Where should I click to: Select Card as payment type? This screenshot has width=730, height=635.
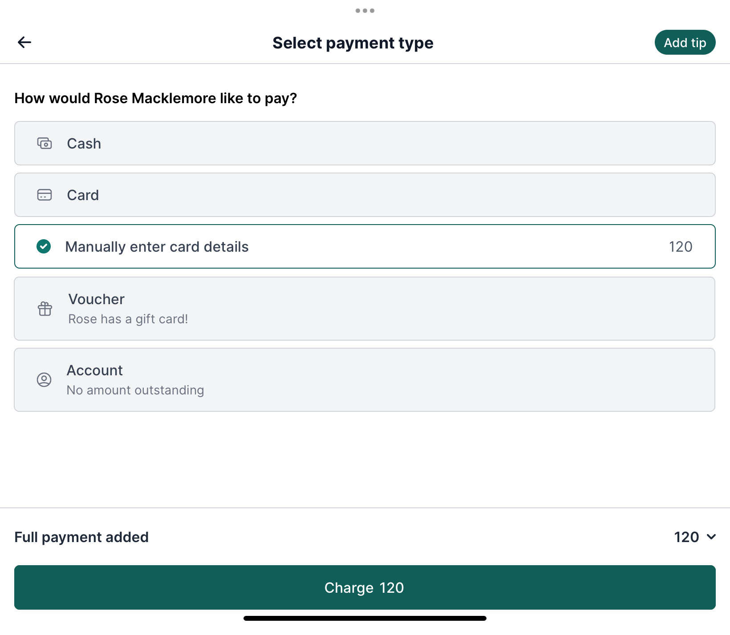click(365, 195)
